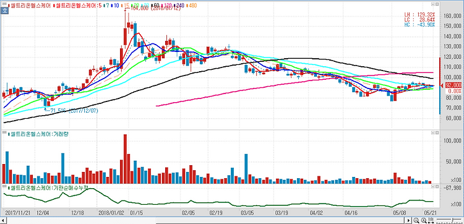Click the small gray box at chart top-left
The height and width of the screenshot is (224, 464).
(4, 4)
